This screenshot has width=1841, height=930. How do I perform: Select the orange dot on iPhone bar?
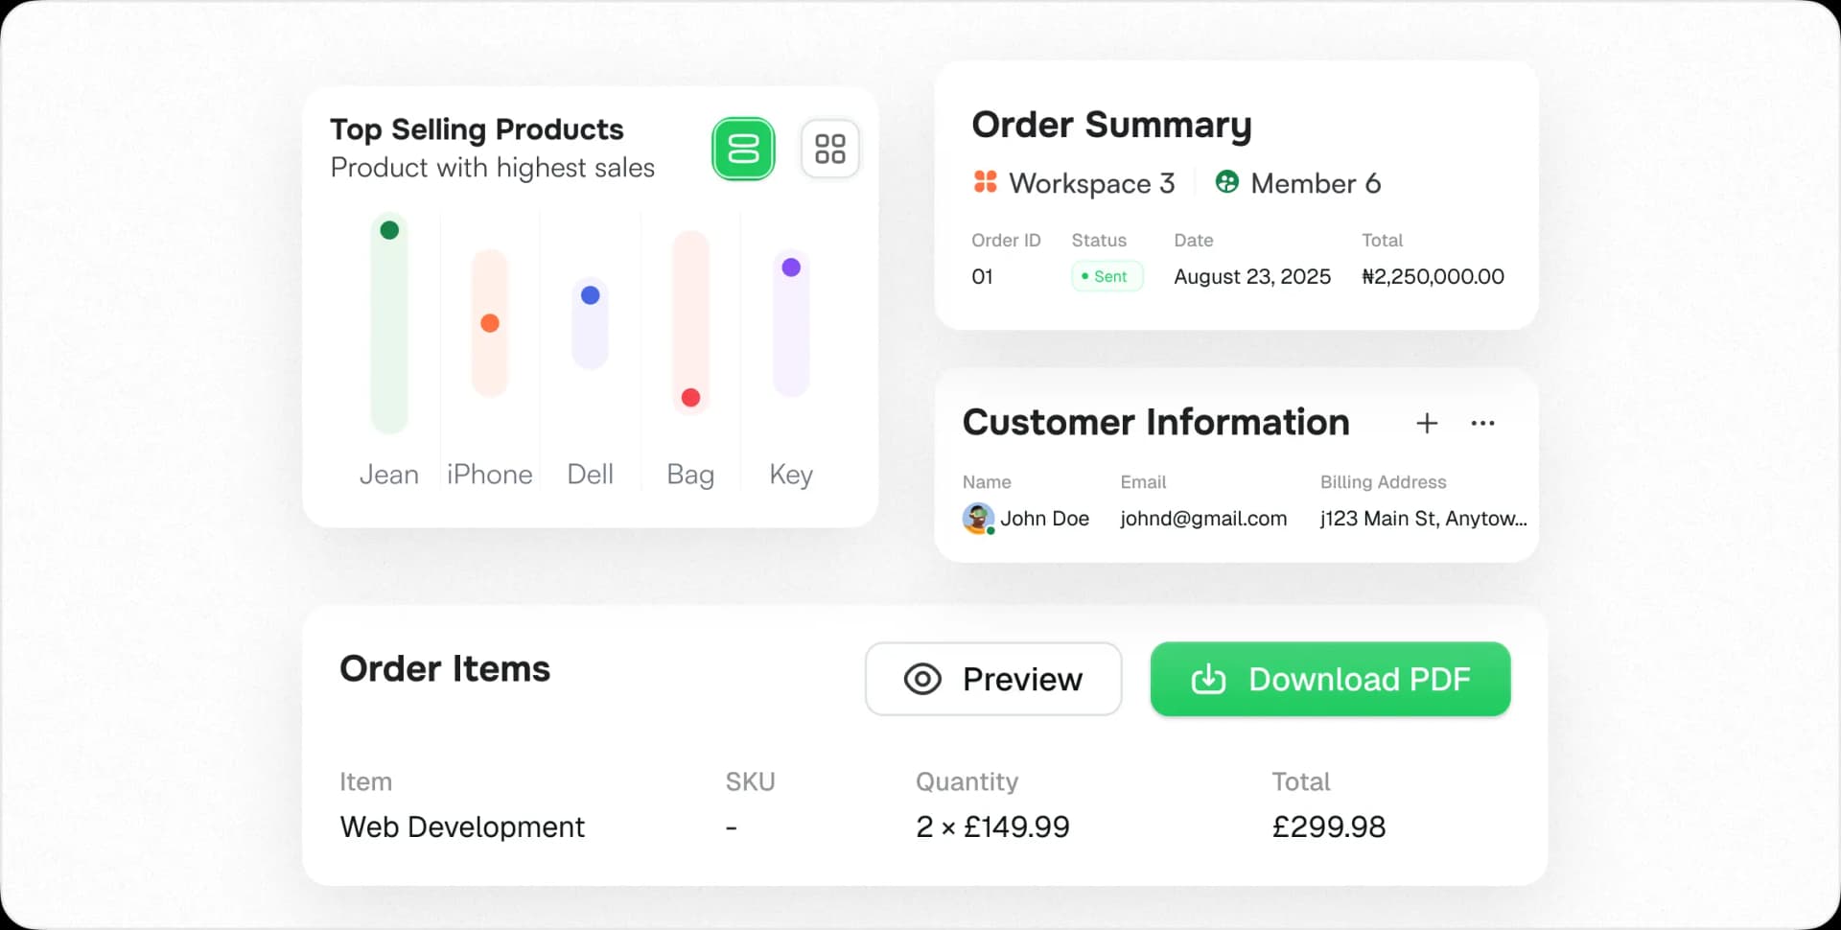click(490, 324)
